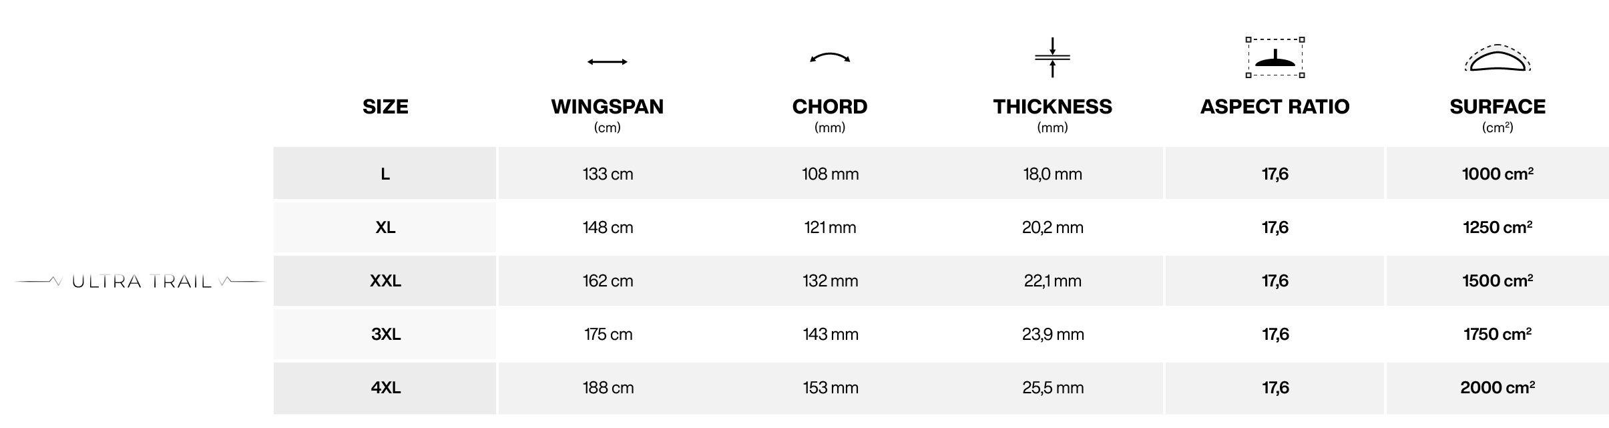Click the 3XL size row cell

(x=385, y=334)
